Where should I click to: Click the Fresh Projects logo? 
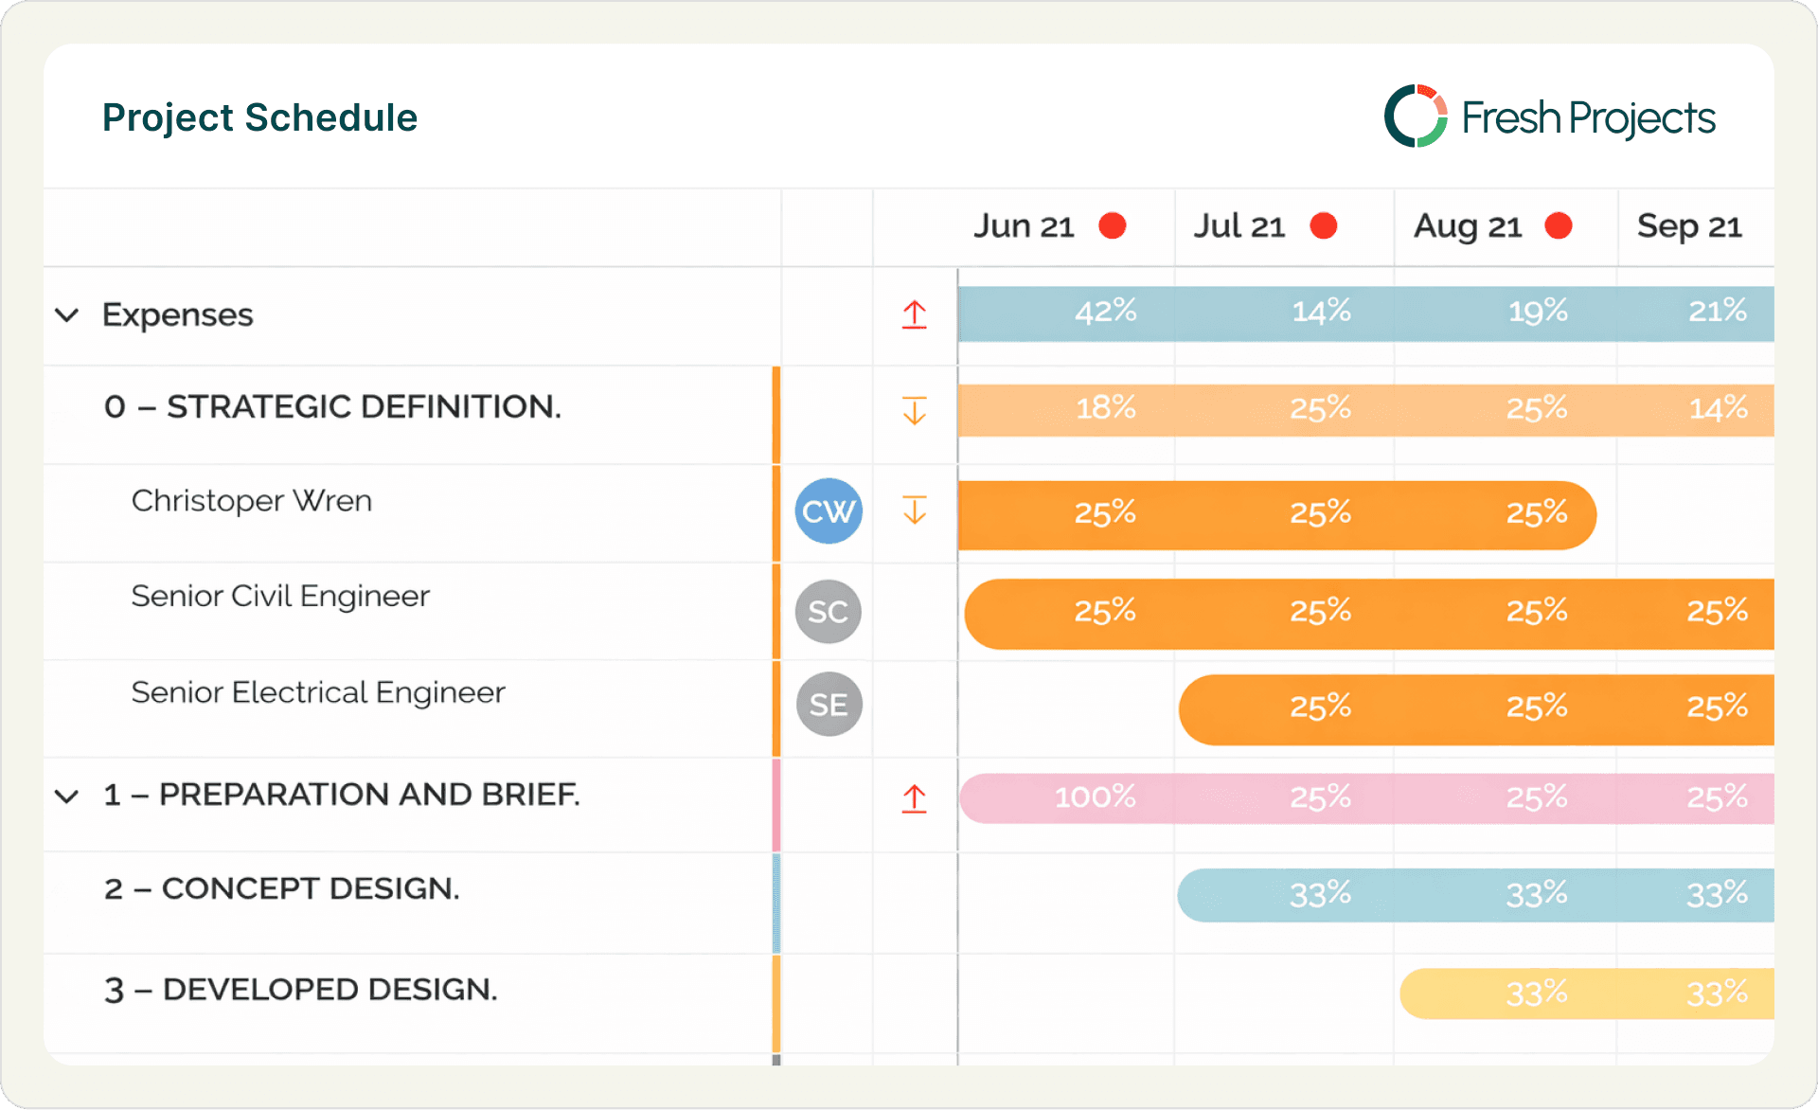[x=1549, y=117]
